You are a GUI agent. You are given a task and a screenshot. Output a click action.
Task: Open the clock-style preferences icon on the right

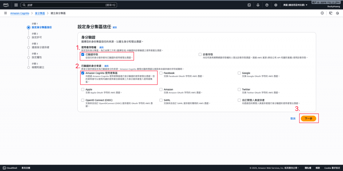pyautogui.click(x=337, y=13)
